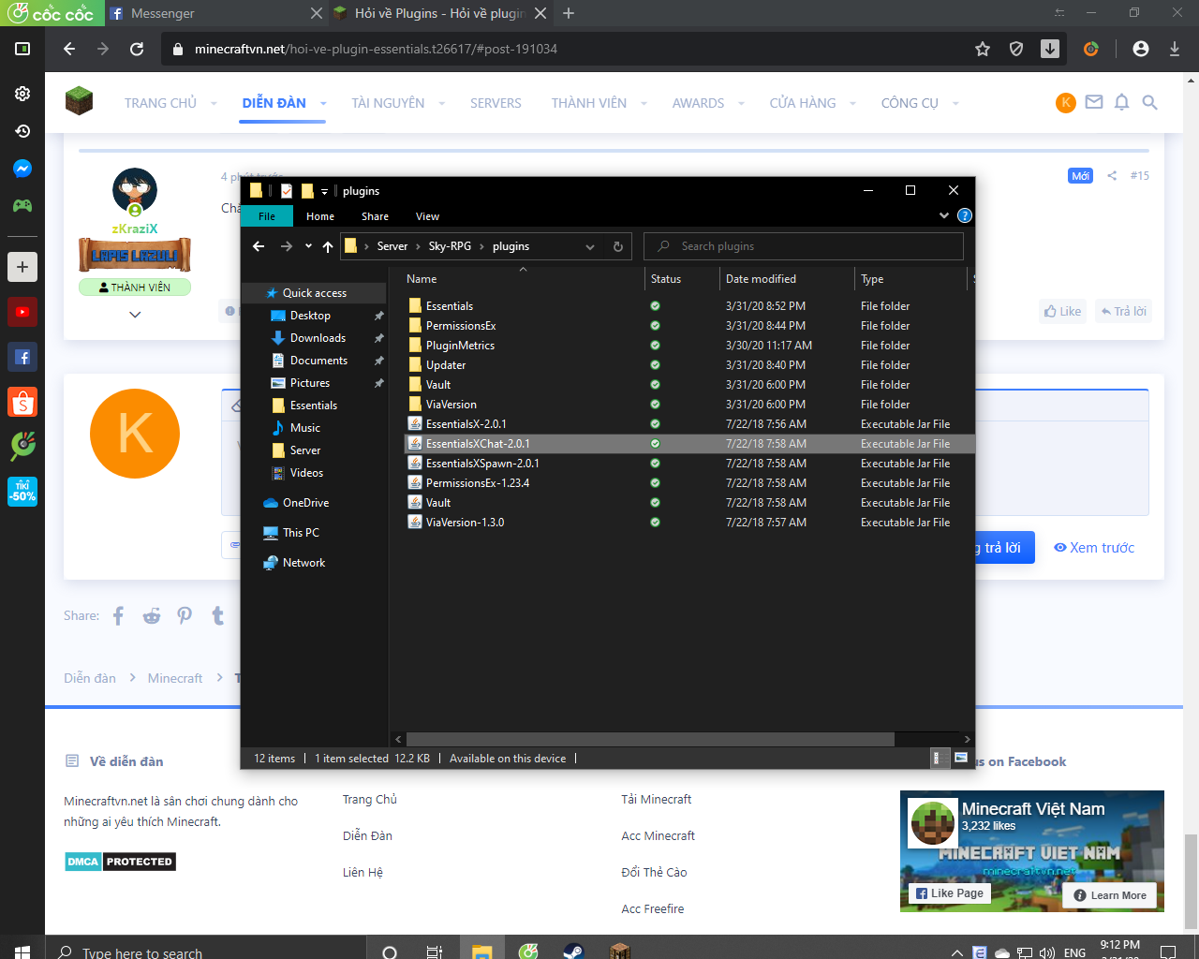Open forum inbox envelope icon

pyautogui.click(x=1094, y=102)
